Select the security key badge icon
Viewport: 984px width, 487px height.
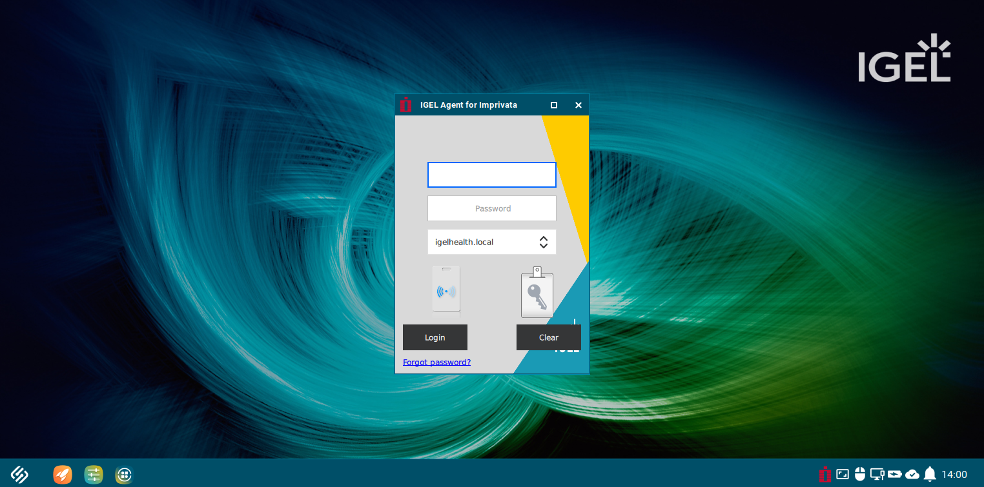click(x=537, y=293)
